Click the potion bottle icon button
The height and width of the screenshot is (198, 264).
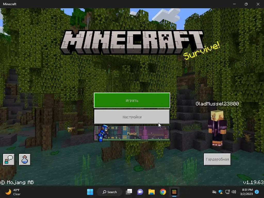click(x=25, y=159)
